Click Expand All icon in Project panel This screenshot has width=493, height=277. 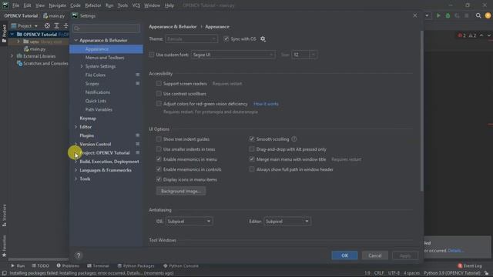[56, 25]
